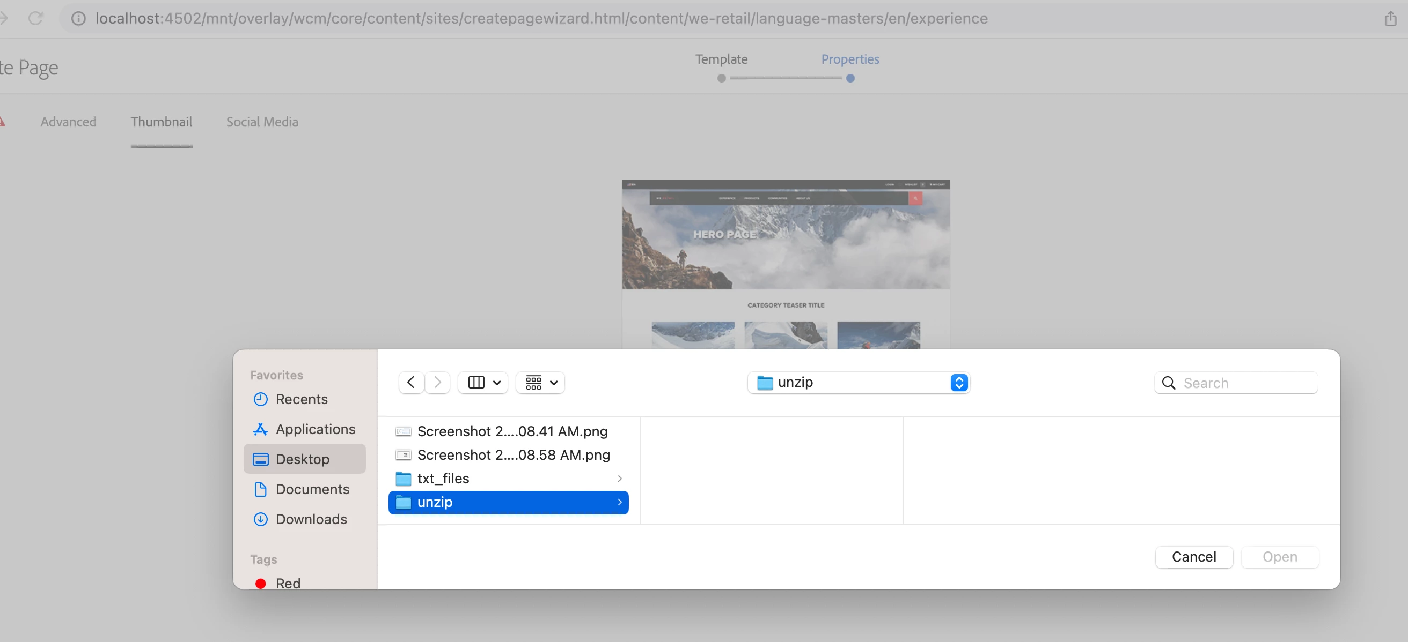
Task: Open Applications in the sidebar
Action: pyautogui.click(x=315, y=429)
